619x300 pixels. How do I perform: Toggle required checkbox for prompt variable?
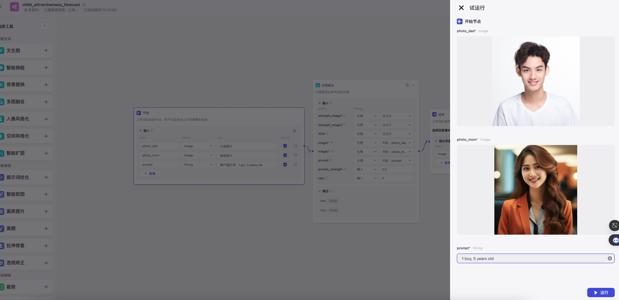pos(285,165)
